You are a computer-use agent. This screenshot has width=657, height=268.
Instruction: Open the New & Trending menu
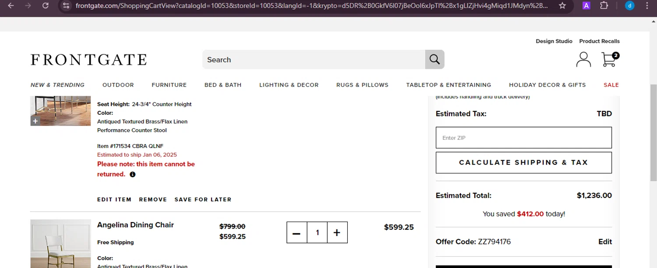(x=57, y=85)
